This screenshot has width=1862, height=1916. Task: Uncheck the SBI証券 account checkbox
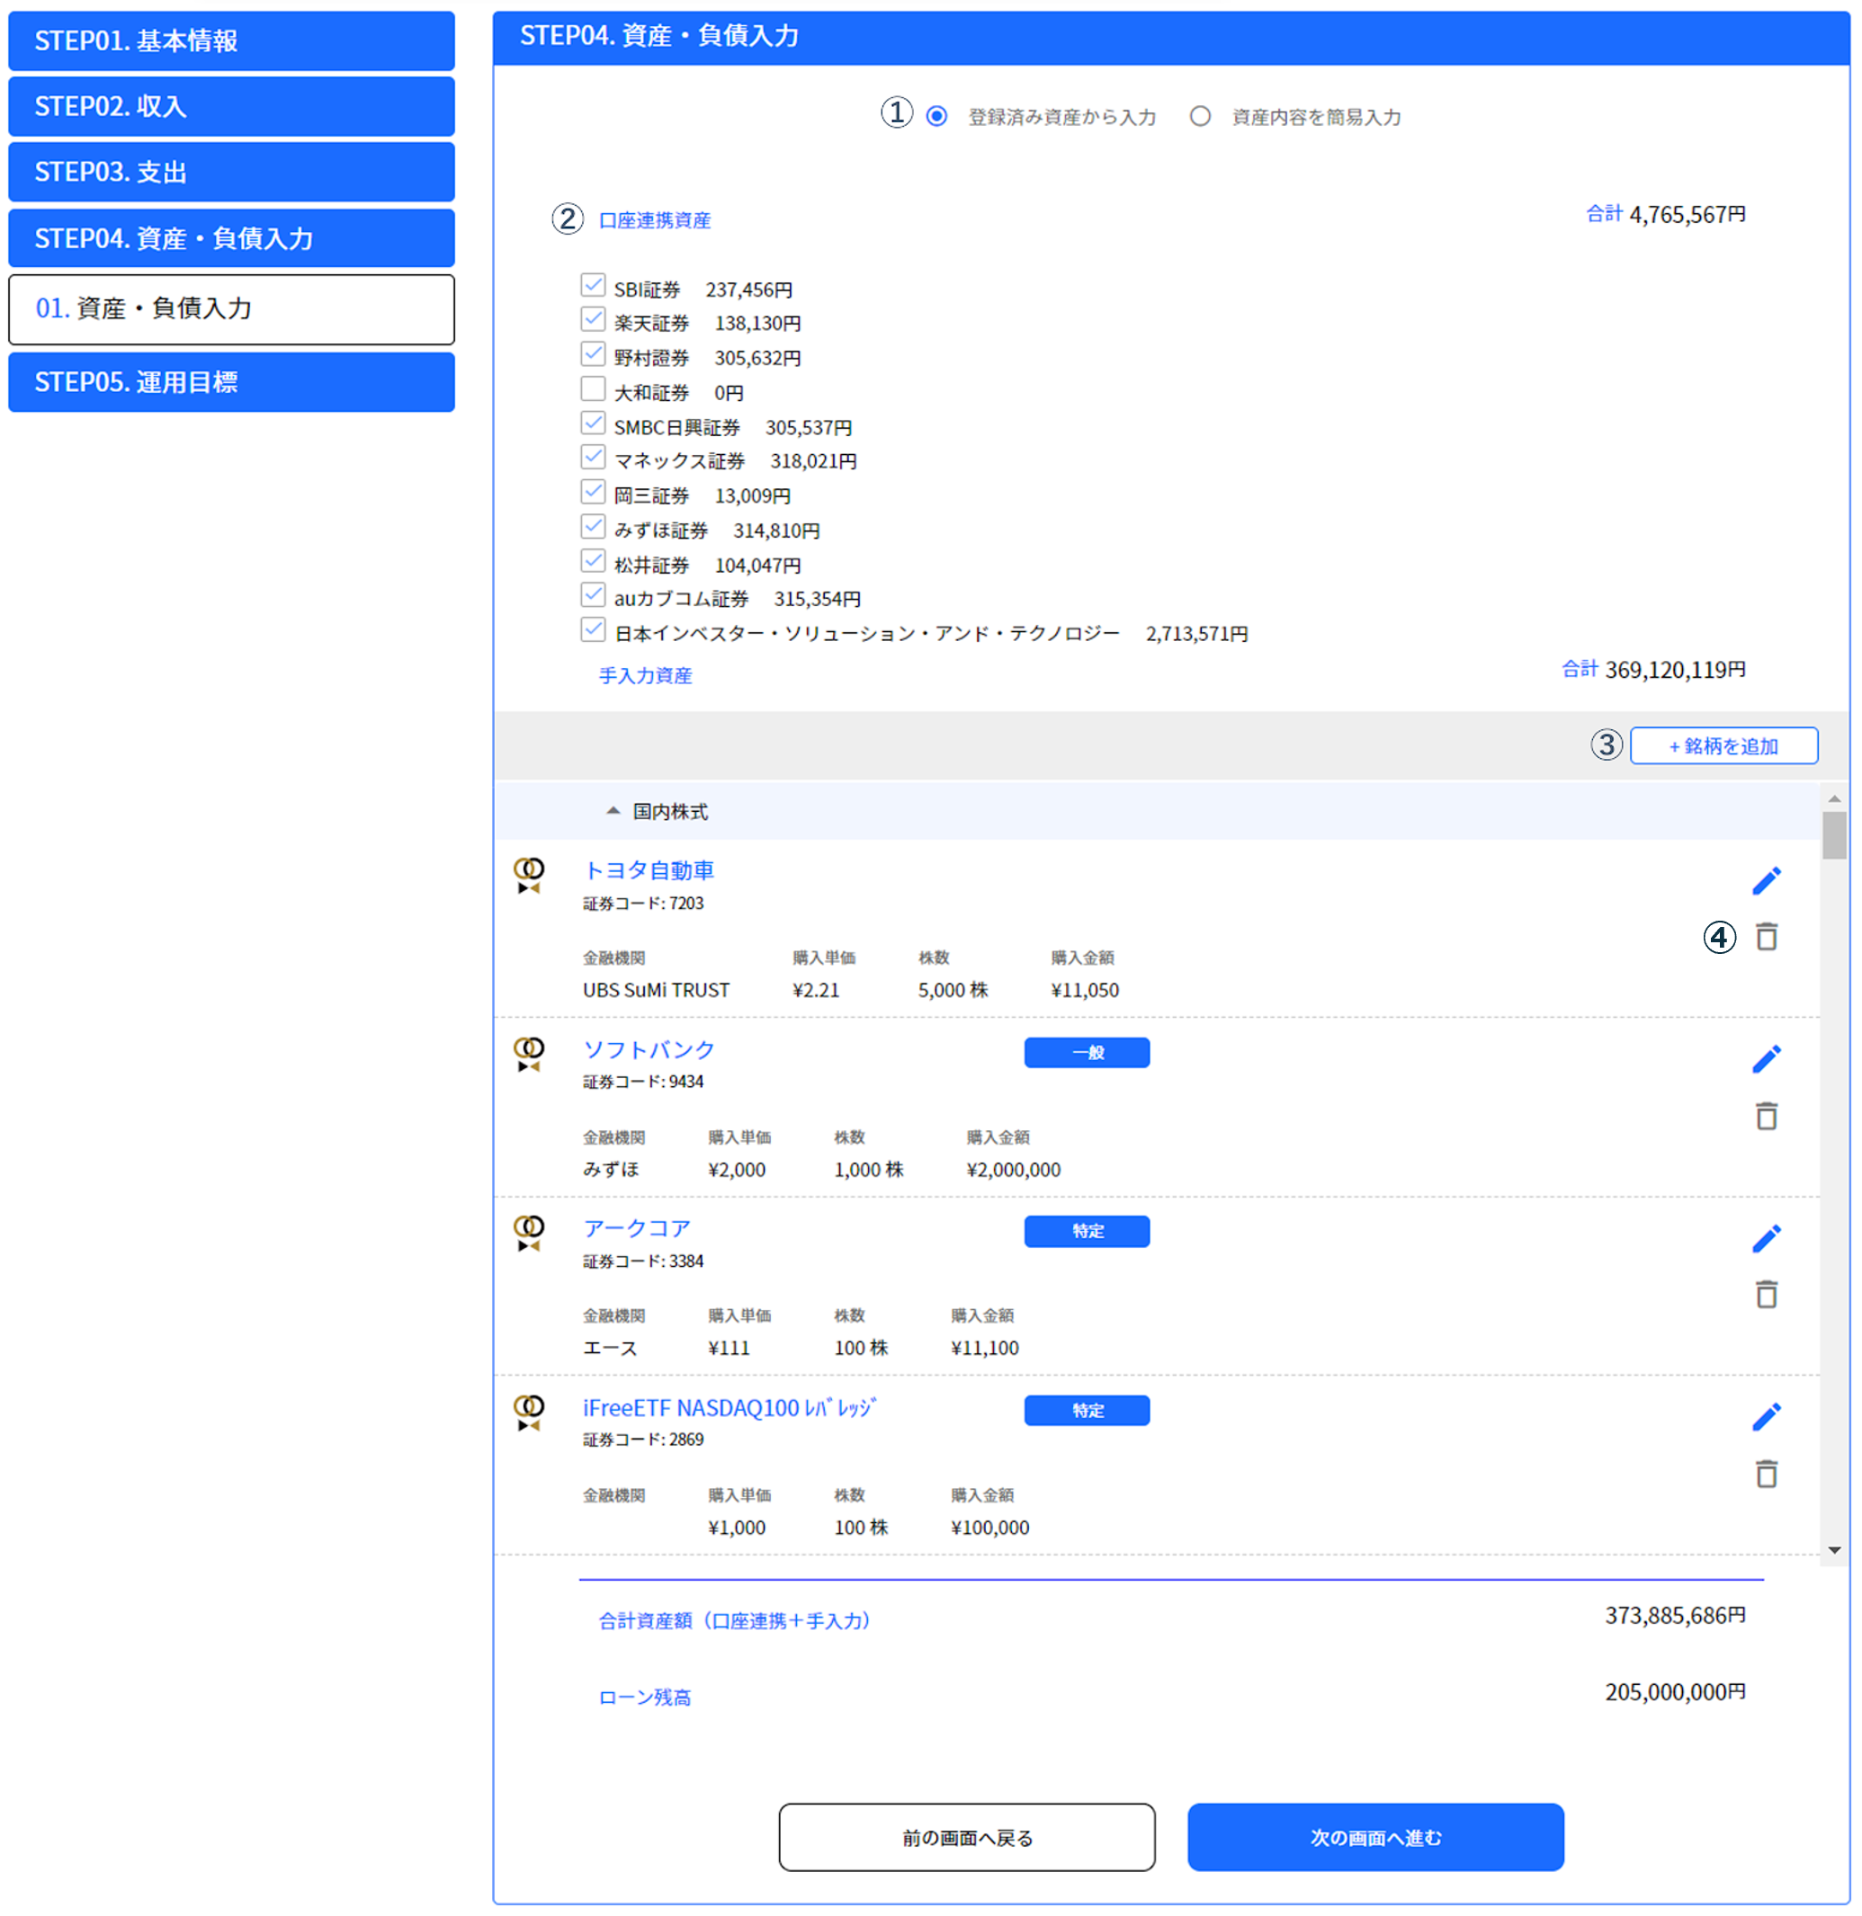click(593, 285)
